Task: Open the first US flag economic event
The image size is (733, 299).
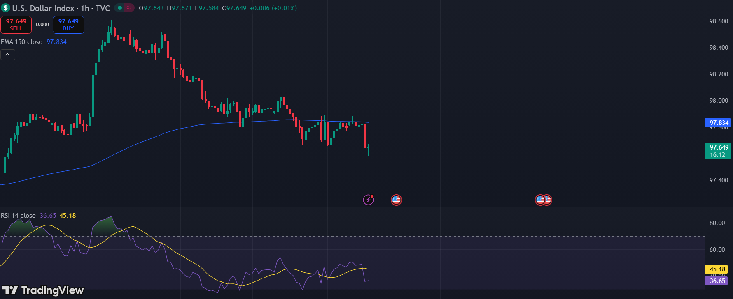Action: [x=396, y=200]
